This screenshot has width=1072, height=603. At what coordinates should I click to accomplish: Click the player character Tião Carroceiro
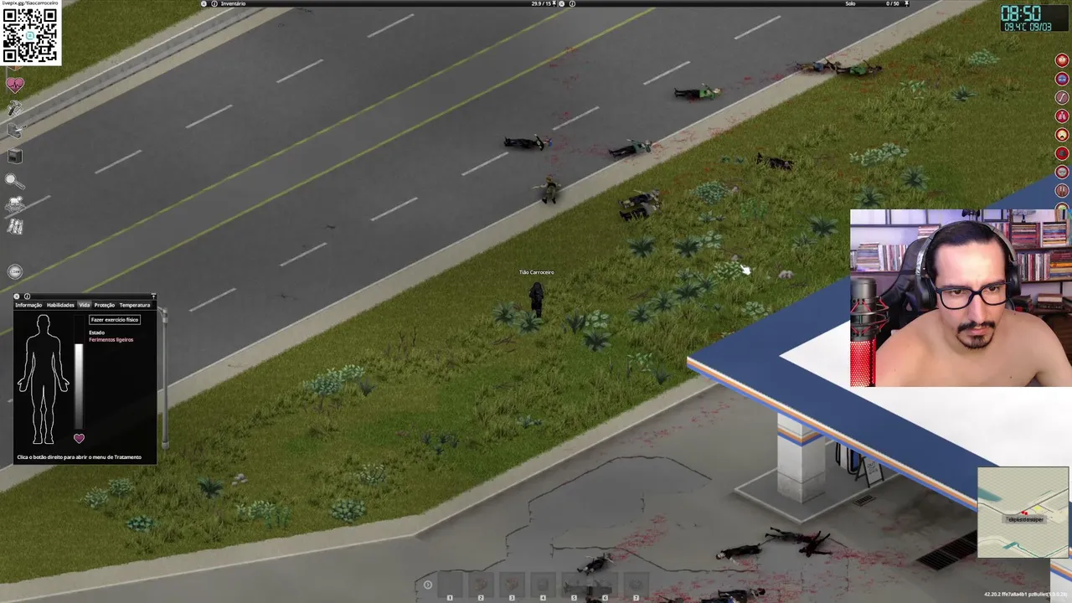pyautogui.click(x=536, y=299)
